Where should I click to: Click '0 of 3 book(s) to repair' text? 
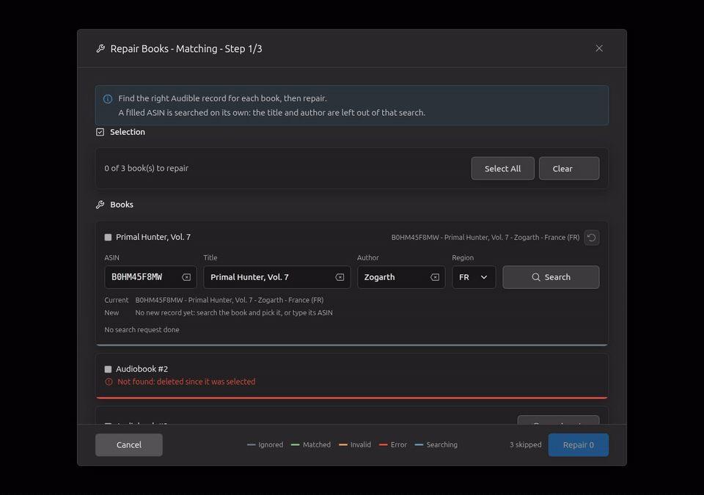[147, 169]
